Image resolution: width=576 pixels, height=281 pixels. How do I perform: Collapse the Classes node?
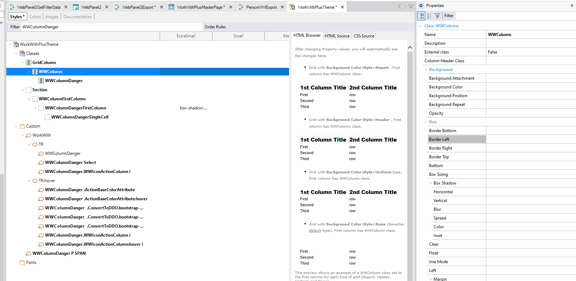pyautogui.click(x=16, y=53)
